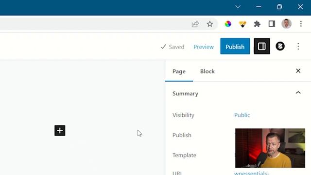Click the Summary panel heading
The image size is (311, 175).
(185, 94)
